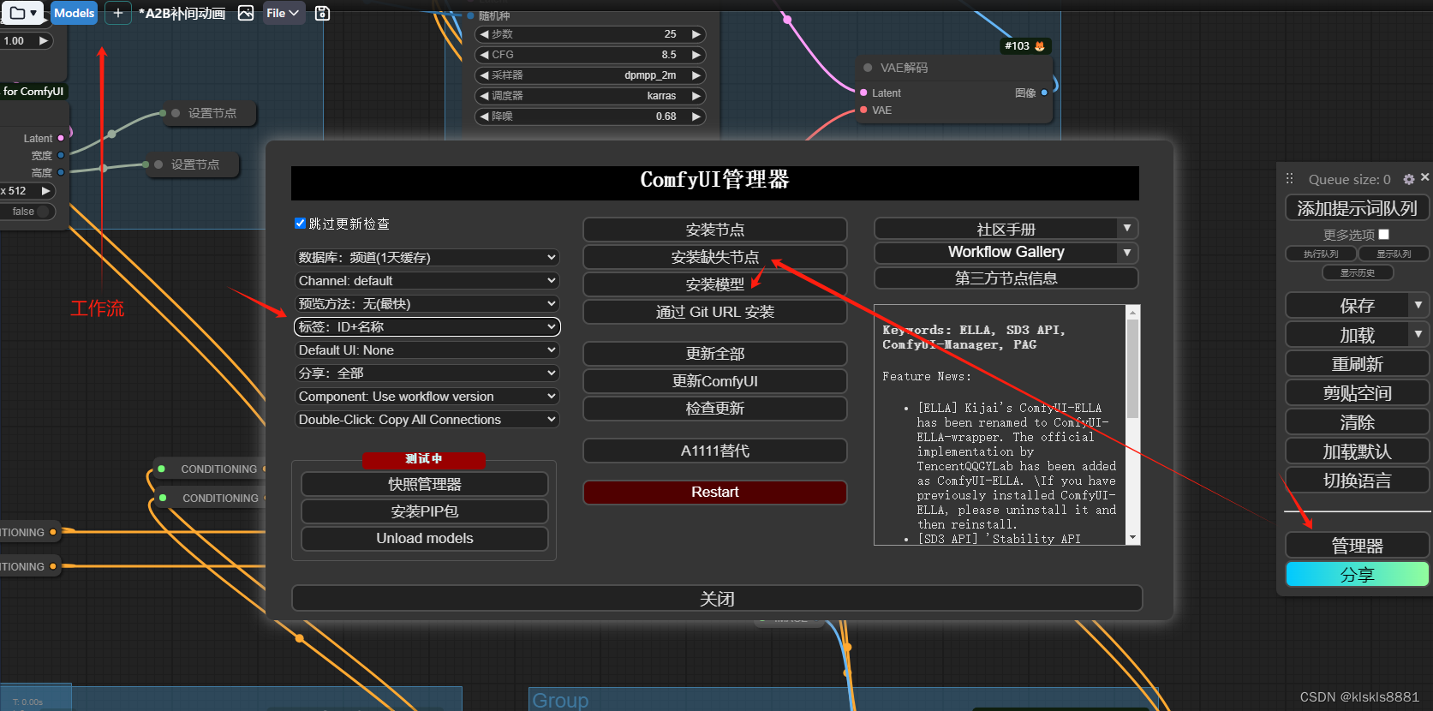
Task: Open 第三方节点信息
Action: pyautogui.click(x=1006, y=278)
